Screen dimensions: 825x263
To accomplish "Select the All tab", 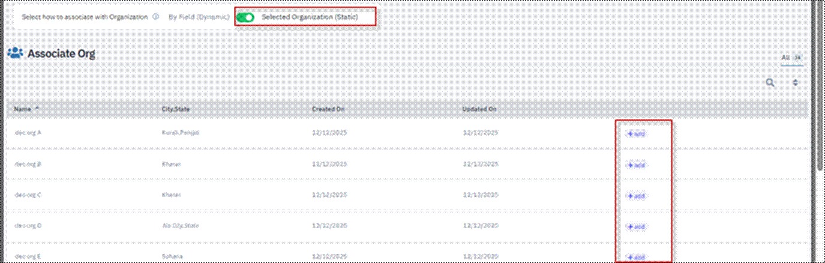I will [x=785, y=58].
